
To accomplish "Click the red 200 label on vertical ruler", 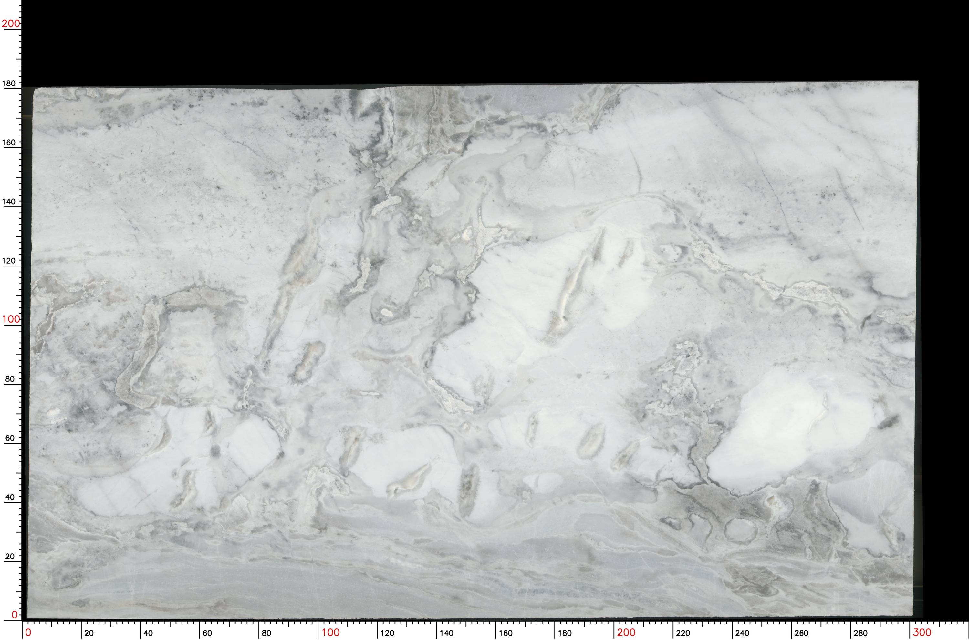I will point(11,24).
